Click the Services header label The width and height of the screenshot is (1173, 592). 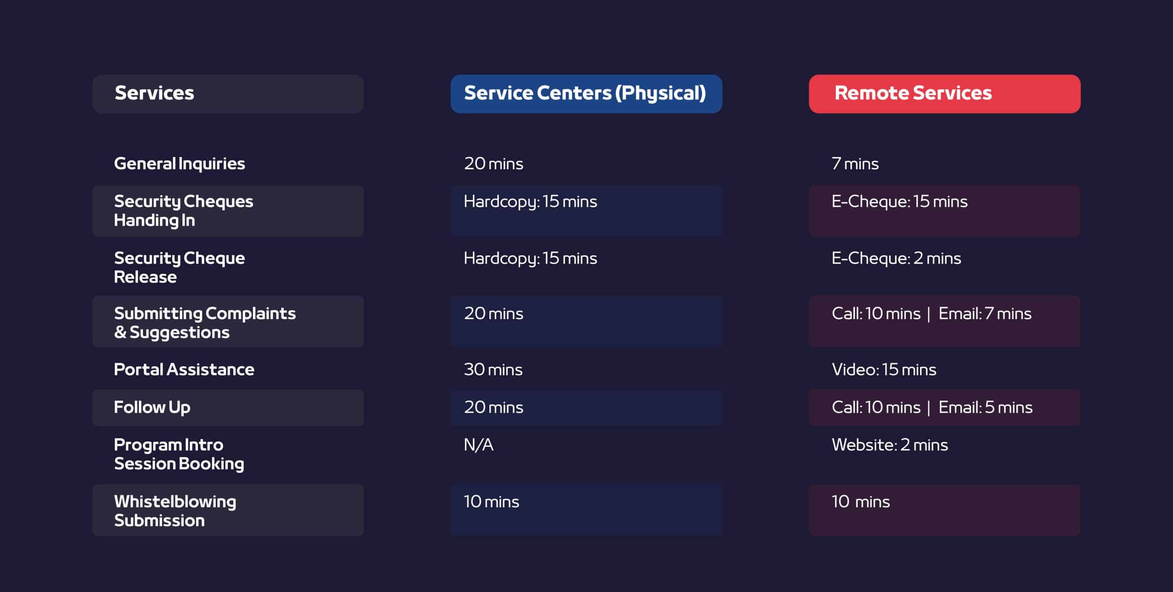[154, 93]
